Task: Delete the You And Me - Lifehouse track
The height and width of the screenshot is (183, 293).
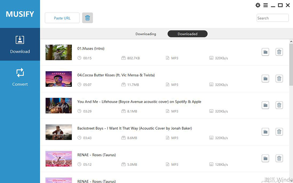Action: (x=279, y=105)
